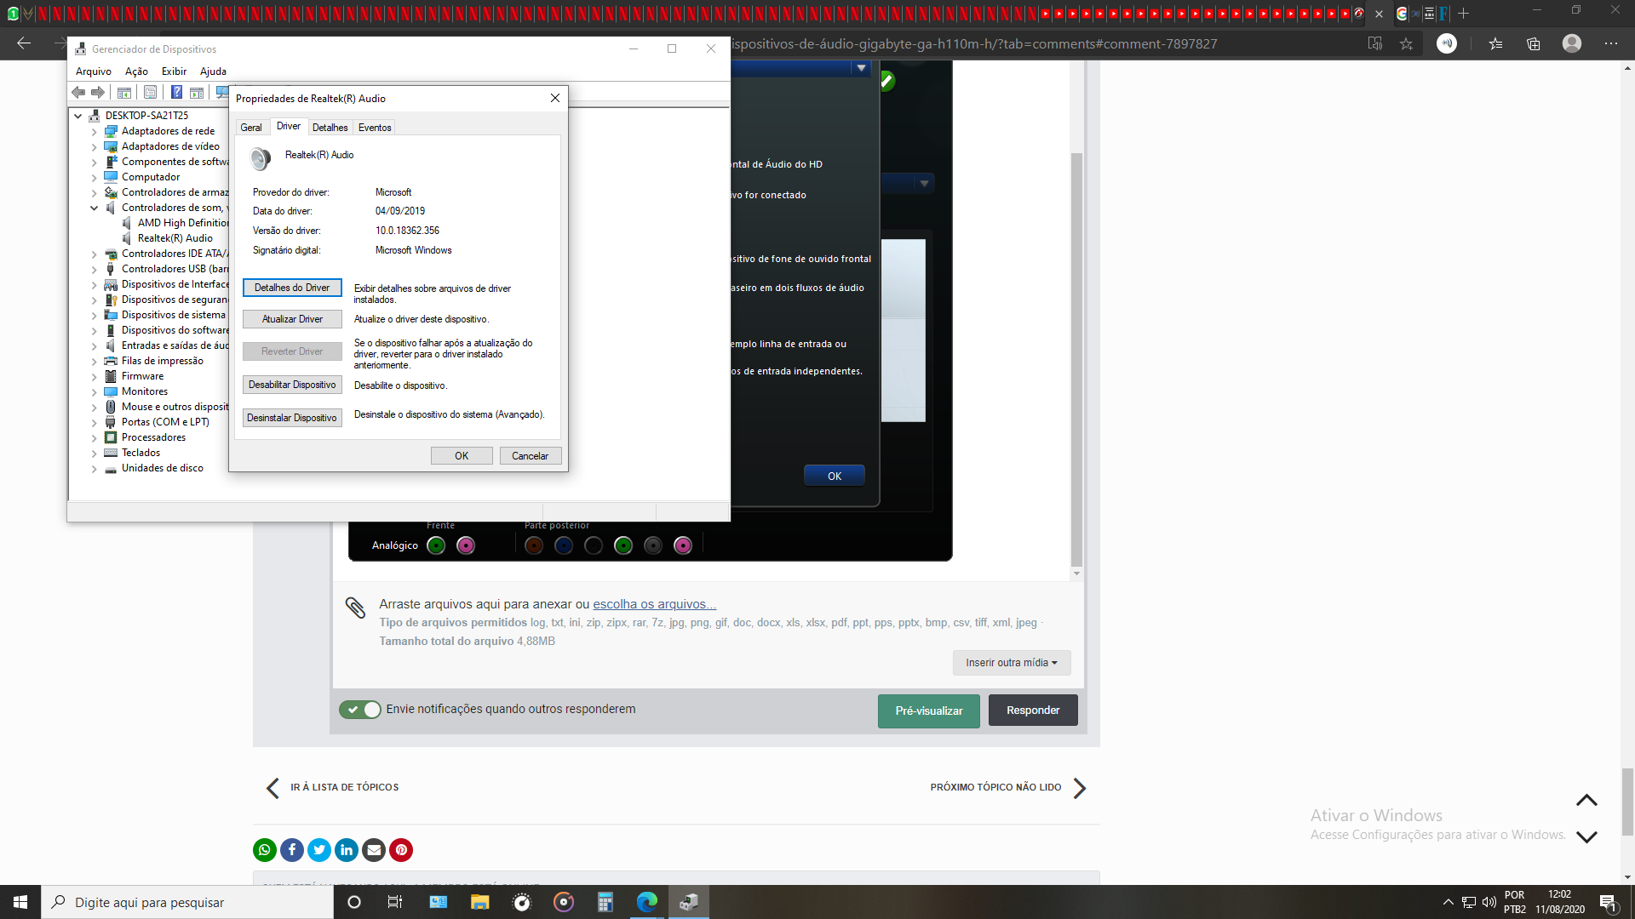This screenshot has height=919, width=1635.
Task: Open the Edge profile avatar
Action: click(x=1572, y=43)
